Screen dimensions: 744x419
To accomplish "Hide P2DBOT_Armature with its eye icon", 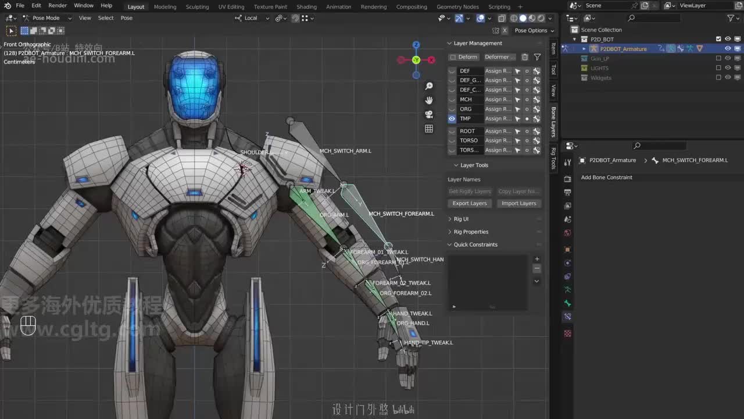I will [x=728, y=49].
